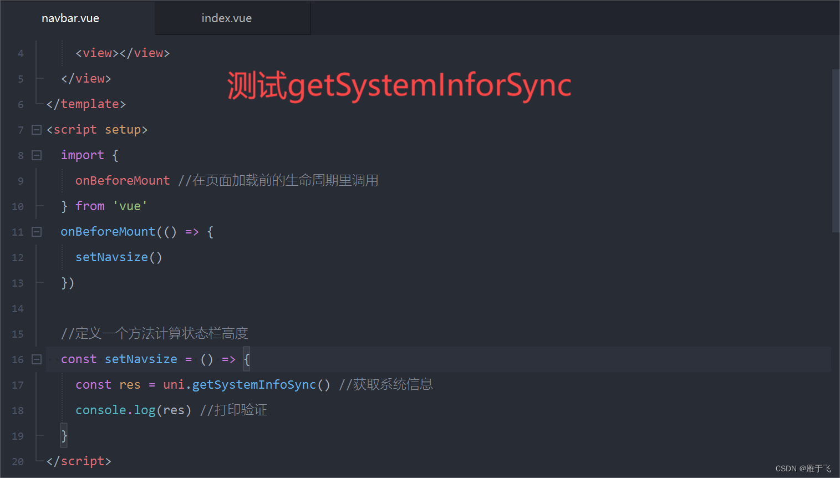Click the 'from' keyword on line 10
This screenshot has height=478, width=840.
(x=90, y=206)
